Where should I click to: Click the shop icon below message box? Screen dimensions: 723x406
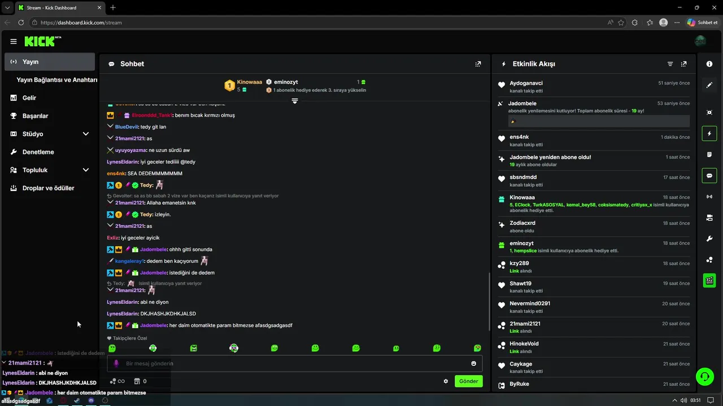click(x=136, y=381)
